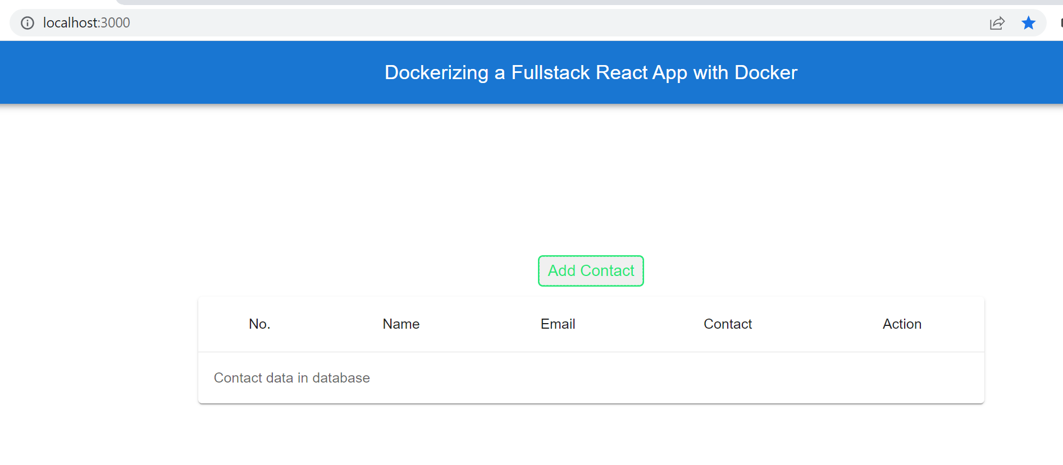
Task: Toggle the bookmark star icon
Action: pyautogui.click(x=1028, y=23)
